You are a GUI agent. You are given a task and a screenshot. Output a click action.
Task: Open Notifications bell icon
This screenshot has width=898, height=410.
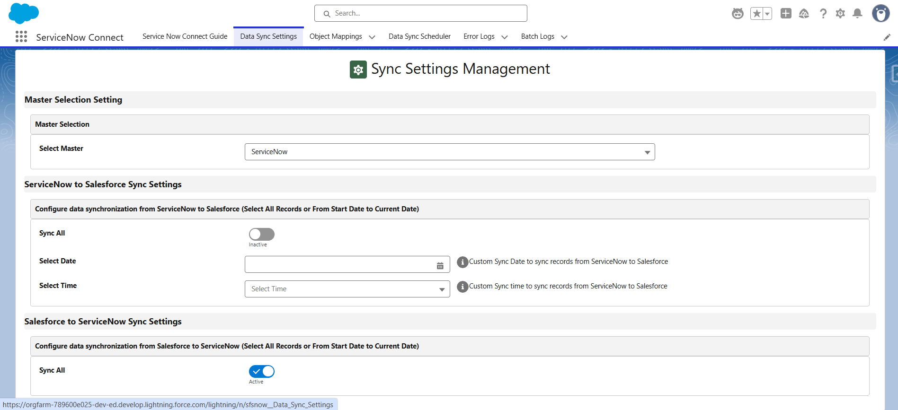click(857, 14)
